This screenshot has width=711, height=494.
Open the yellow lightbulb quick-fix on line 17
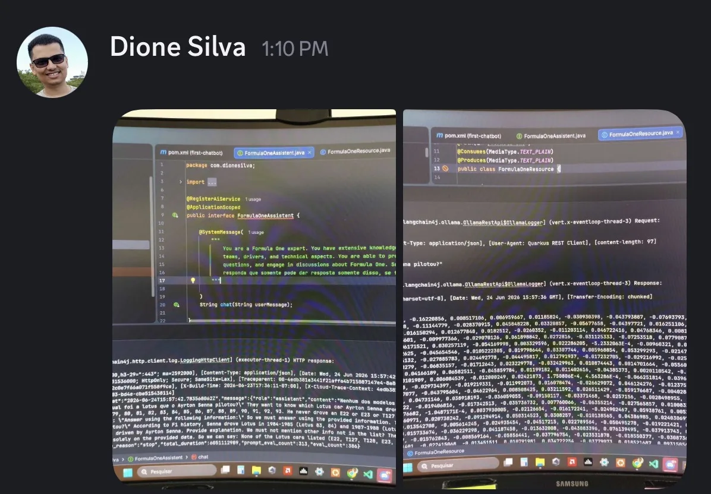[193, 280]
